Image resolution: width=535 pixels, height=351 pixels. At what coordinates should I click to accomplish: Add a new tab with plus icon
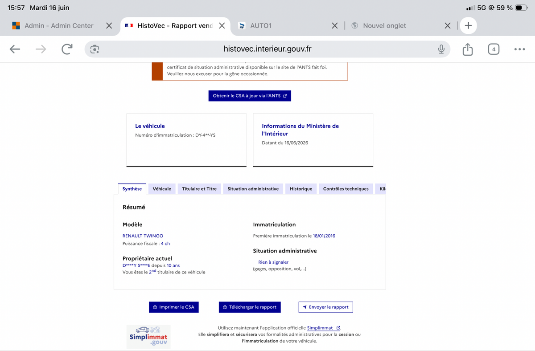(x=468, y=25)
